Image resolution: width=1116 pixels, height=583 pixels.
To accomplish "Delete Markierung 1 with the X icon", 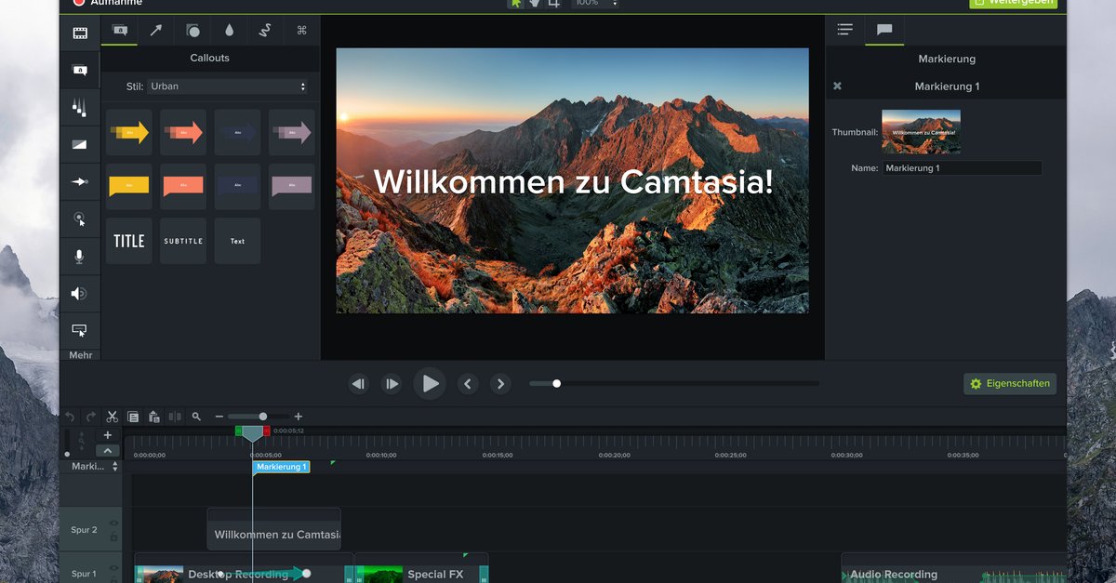I will [x=837, y=86].
